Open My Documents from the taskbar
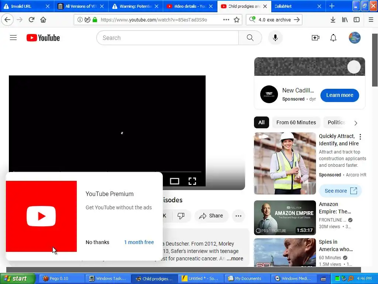The width and height of the screenshot is (378, 284). pyautogui.click(x=247, y=278)
